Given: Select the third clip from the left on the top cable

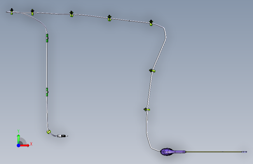Looking at the screenshot, I should pyautogui.click(x=71, y=14).
